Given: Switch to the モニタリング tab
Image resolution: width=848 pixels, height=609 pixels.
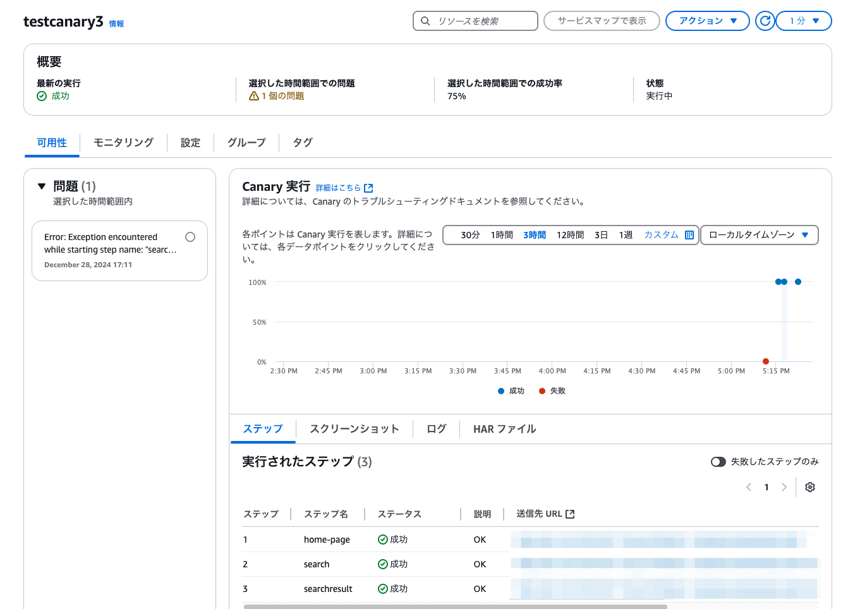Looking at the screenshot, I should (x=124, y=143).
